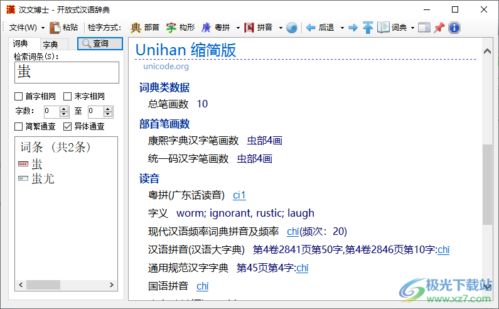Click the entry list scroll-right arrow
499x309 pixels.
click(x=112, y=285)
